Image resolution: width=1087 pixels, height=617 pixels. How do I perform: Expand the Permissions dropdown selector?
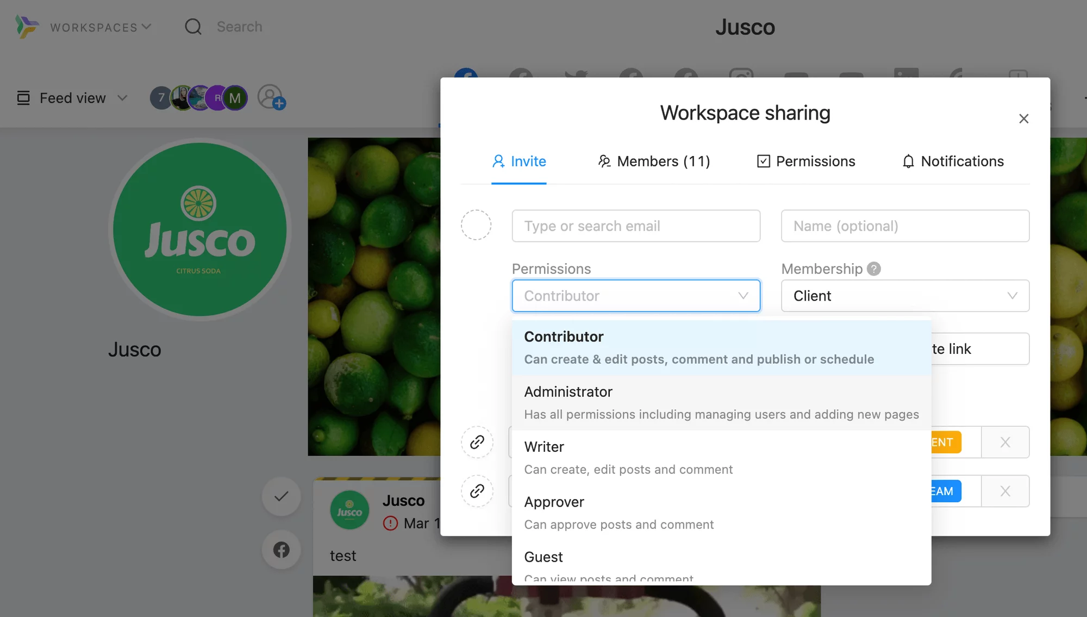pos(636,295)
